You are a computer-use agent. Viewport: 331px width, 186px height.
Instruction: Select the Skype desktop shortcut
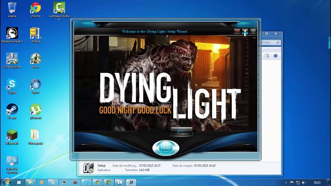(x=12, y=86)
